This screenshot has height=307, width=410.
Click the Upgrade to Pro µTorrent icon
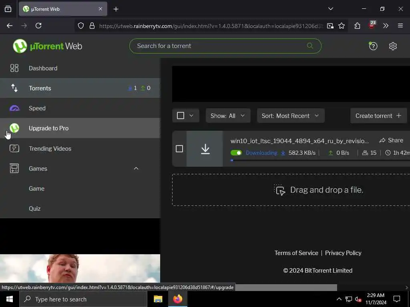(x=14, y=128)
